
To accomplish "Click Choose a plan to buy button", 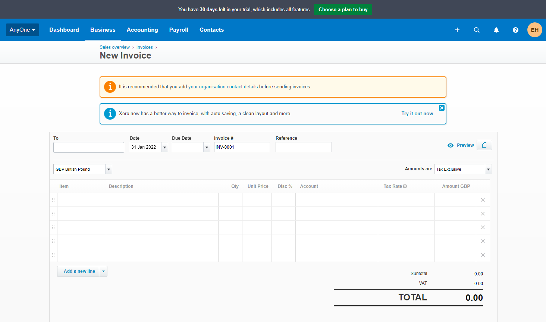I will coord(343,9).
